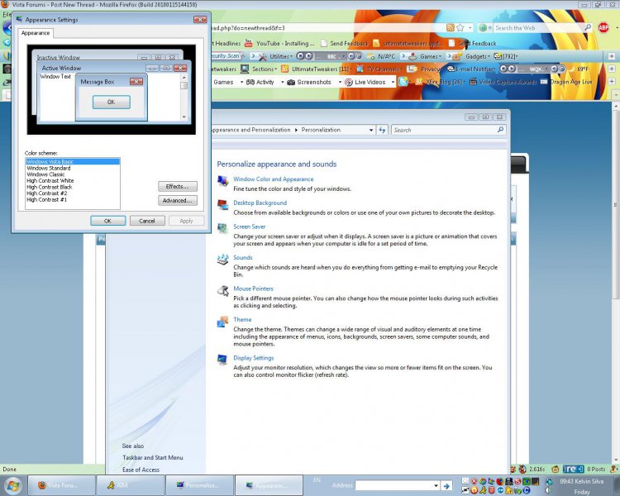Click the E-mail Notifier toolbar item
Viewport: 620px width, 496px height.
tap(470, 69)
